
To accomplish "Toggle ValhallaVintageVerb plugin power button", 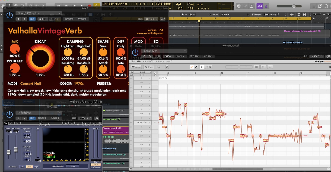I will [9, 15].
